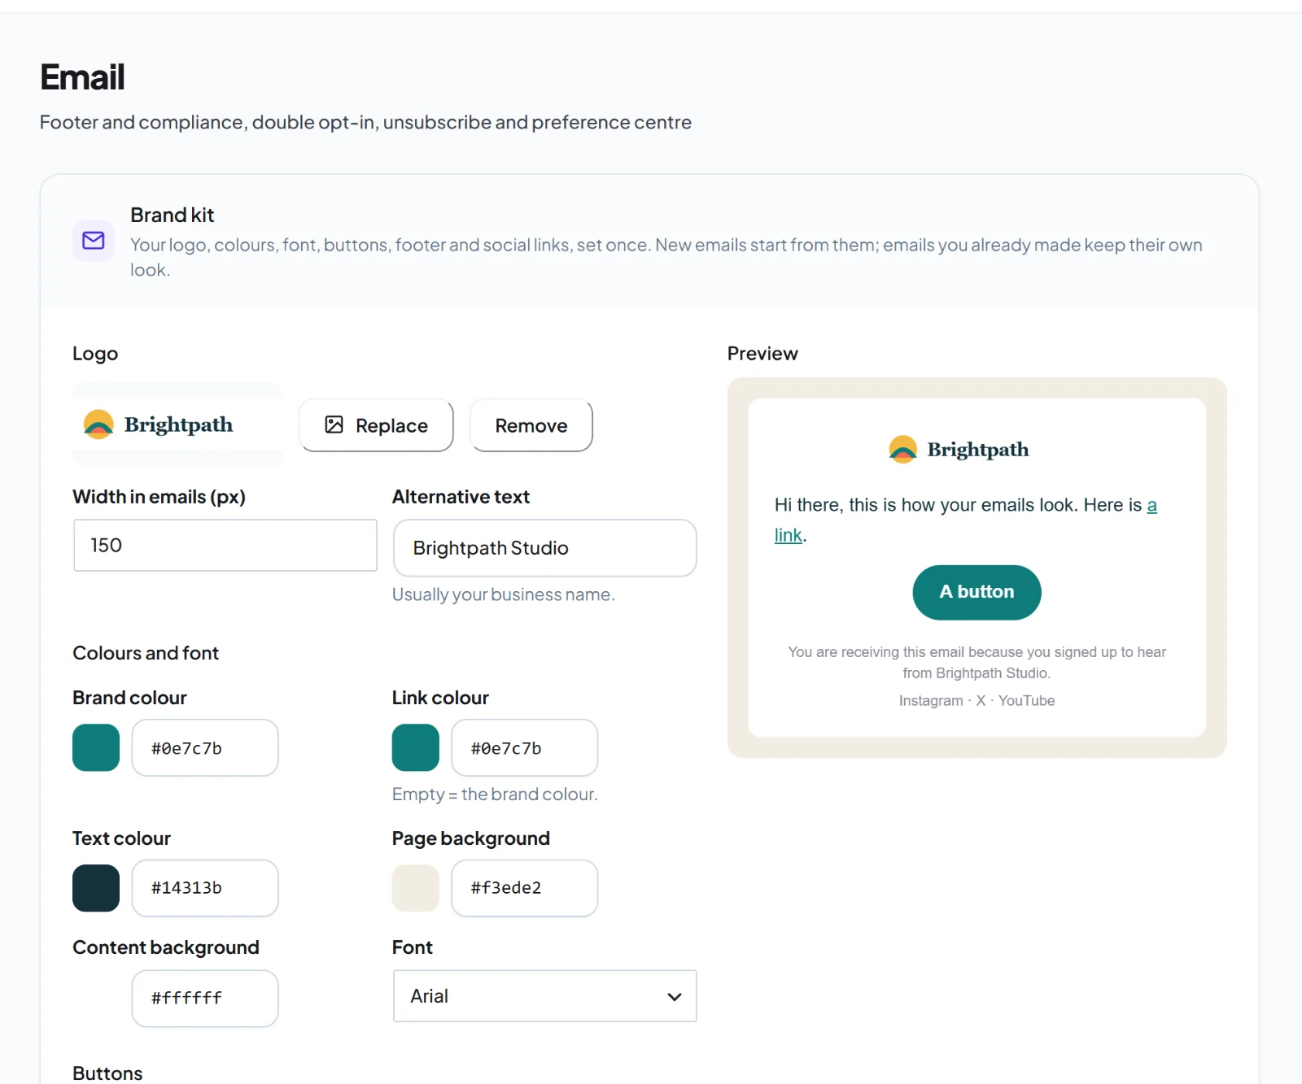Open the Brand colour swatch picker

pos(96,748)
